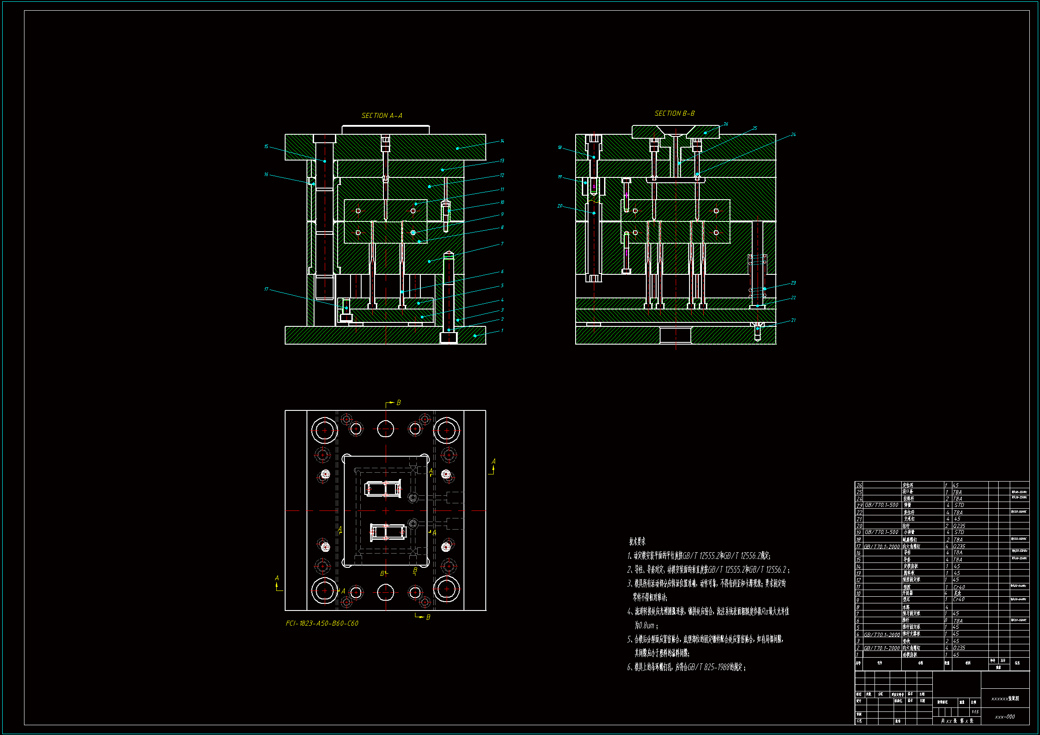Select the FCI-1823-A50-B60-C60 mold base label
Screen dimensions: 1040x735
pos(322,623)
